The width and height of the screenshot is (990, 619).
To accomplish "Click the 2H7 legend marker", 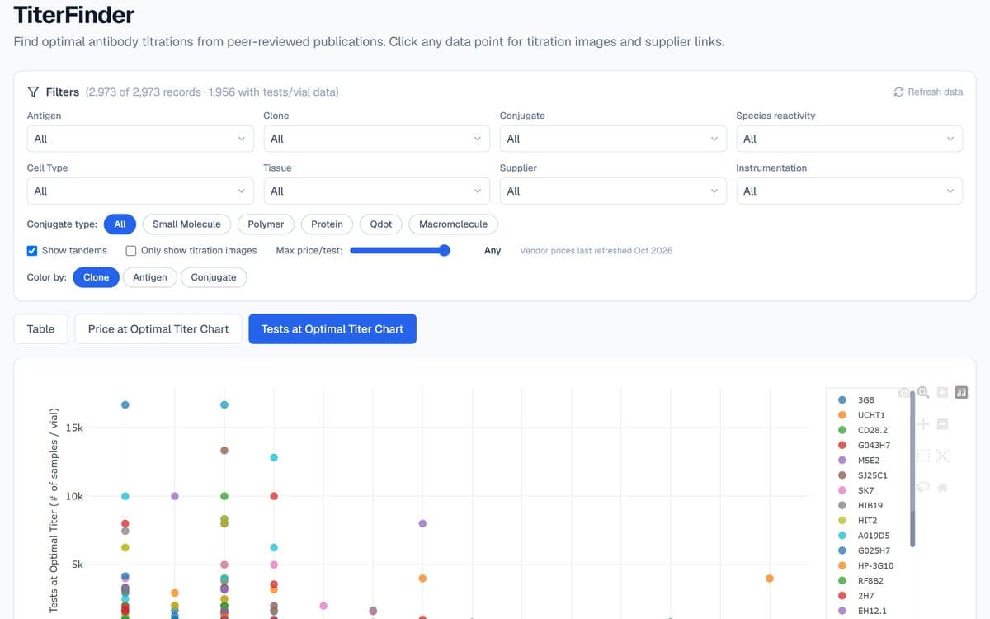I will tap(841, 595).
